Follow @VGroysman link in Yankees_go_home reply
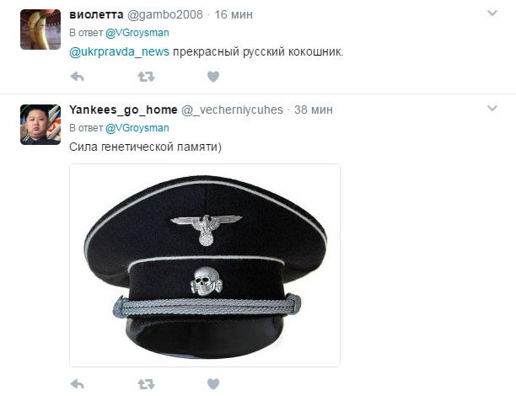The height and width of the screenshot is (396, 516). tap(137, 128)
